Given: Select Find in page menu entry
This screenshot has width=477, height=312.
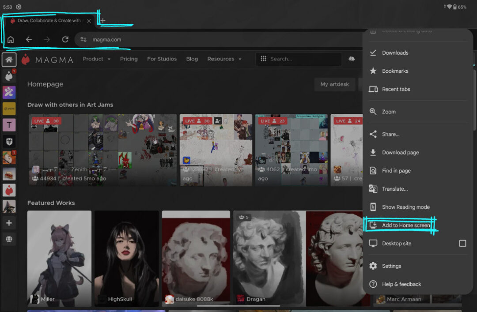Looking at the screenshot, I should point(417,171).
